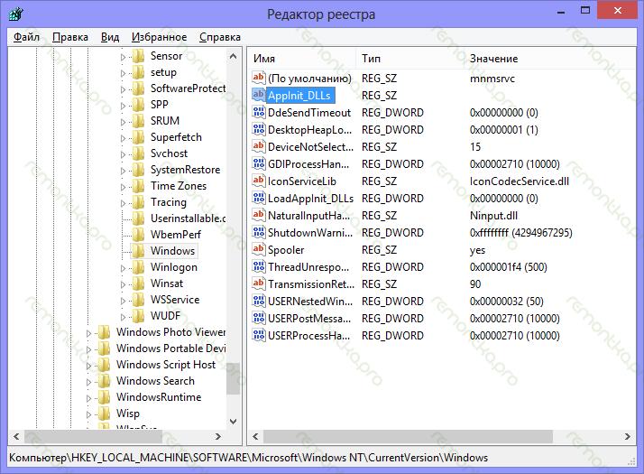Select the Tracing folder icon

138,202
